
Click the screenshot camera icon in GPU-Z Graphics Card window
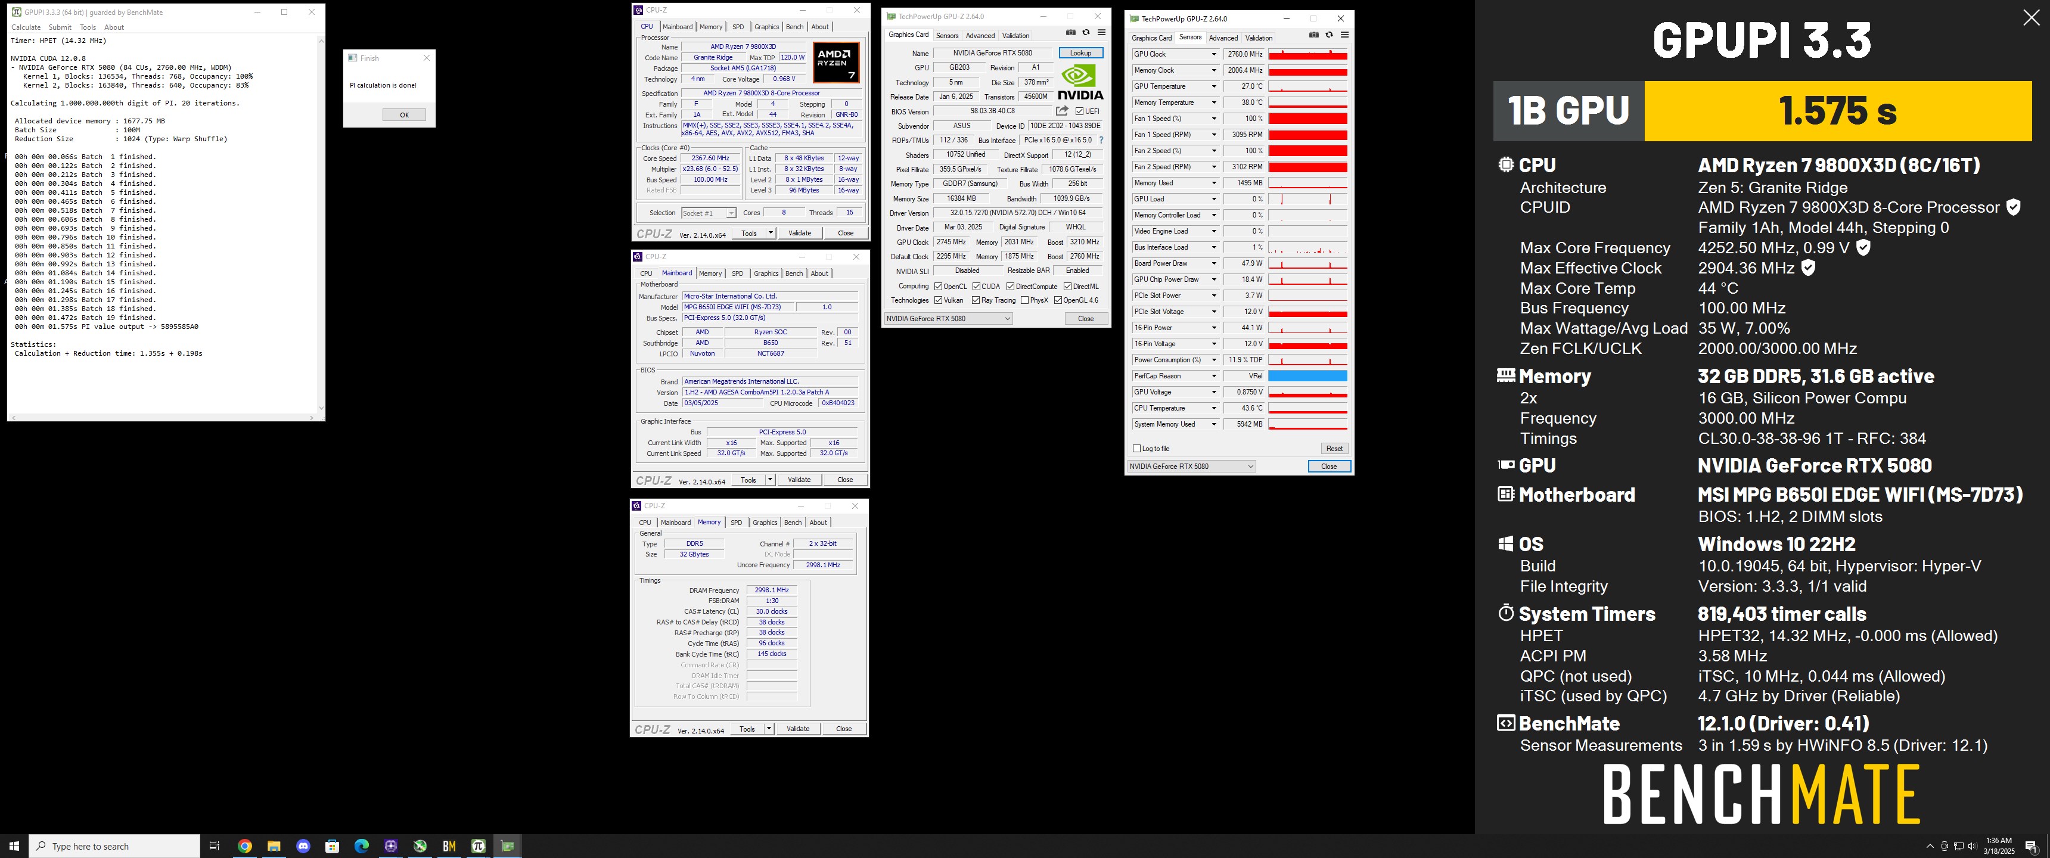point(1070,33)
